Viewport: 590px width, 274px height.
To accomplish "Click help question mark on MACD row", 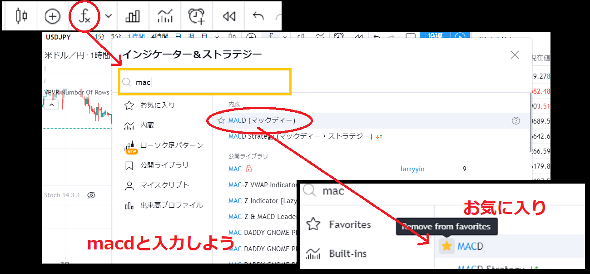I will point(516,121).
